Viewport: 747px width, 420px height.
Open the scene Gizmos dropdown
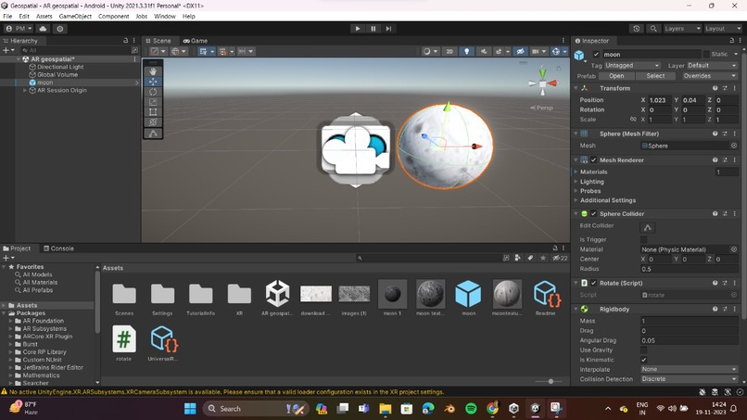click(565, 52)
